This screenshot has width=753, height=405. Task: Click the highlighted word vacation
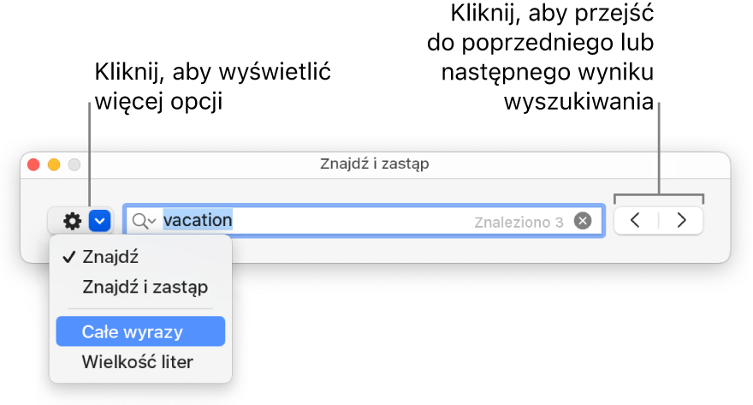click(198, 220)
